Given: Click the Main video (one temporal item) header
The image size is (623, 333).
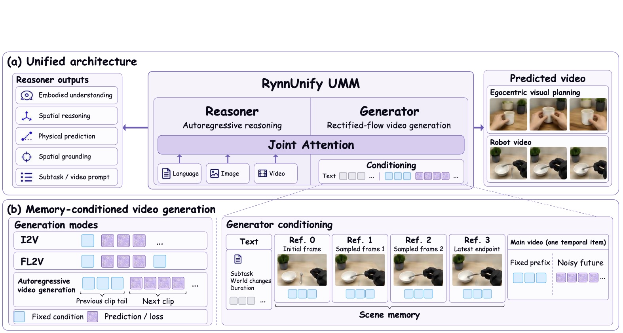Looking at the screenshot, I should (x=558, y=242).
